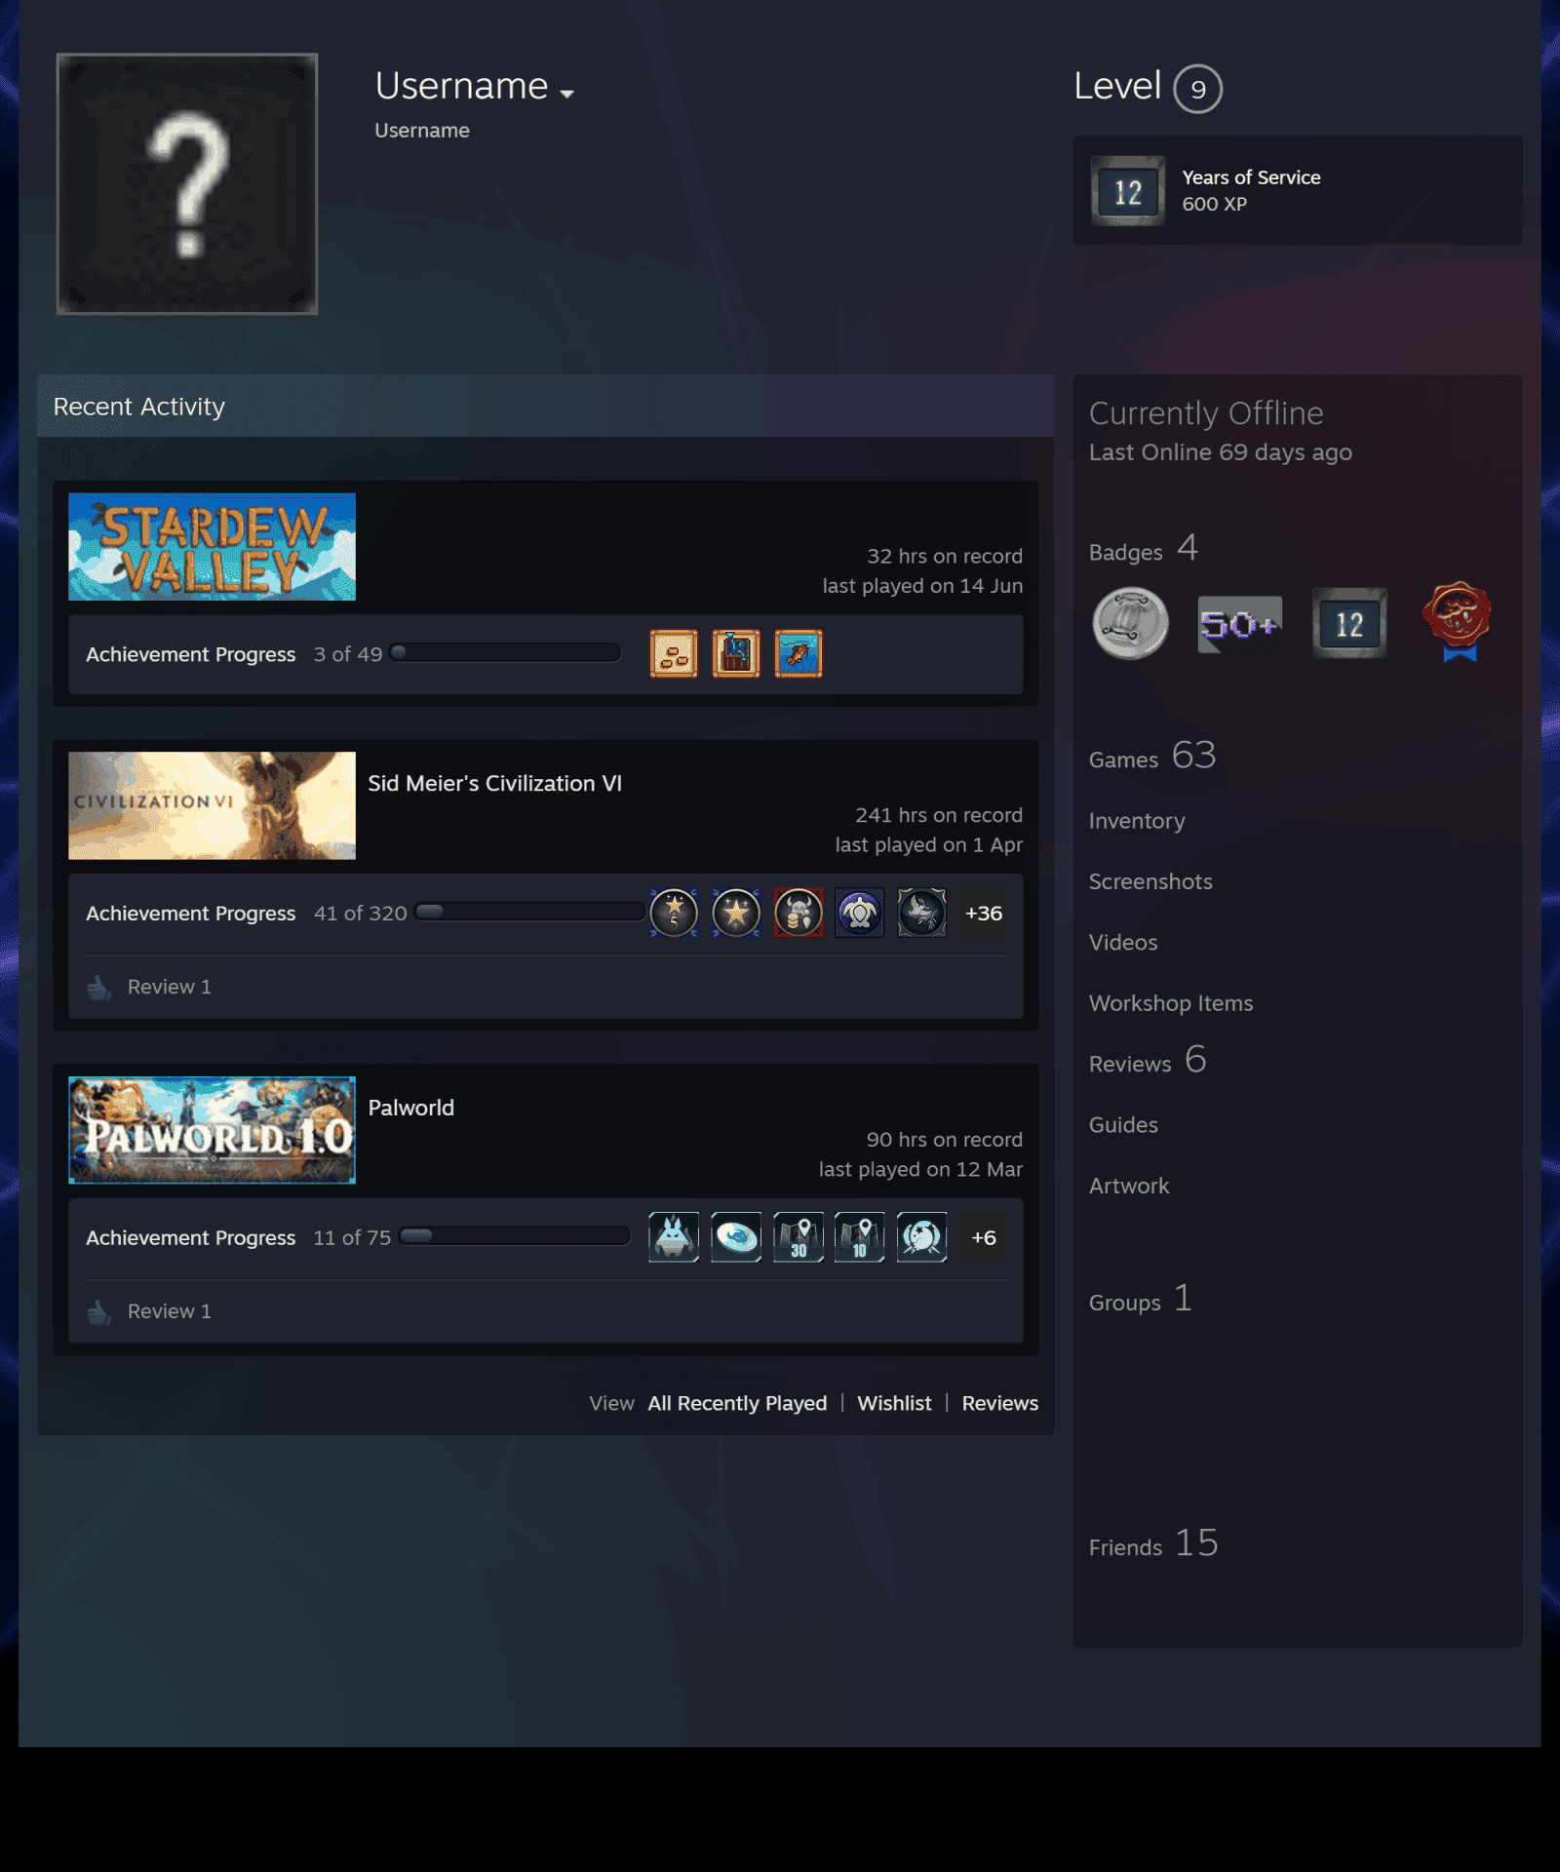This screenshot has height=1872, width=1560.
Task: Click '241 hrs on record' text
Action: 939,815
